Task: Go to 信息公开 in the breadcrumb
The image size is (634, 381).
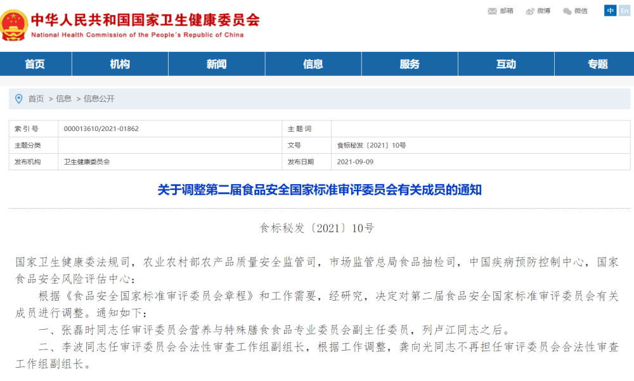Action: (99, 99)
